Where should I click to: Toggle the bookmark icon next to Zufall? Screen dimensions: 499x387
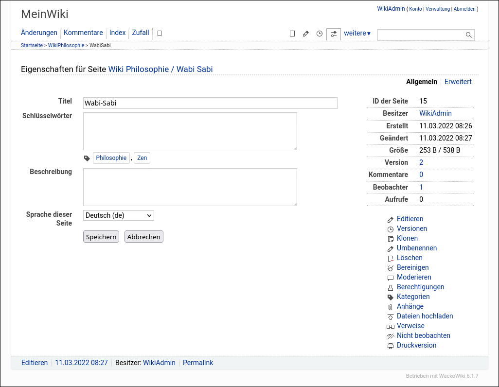[159, 33]
